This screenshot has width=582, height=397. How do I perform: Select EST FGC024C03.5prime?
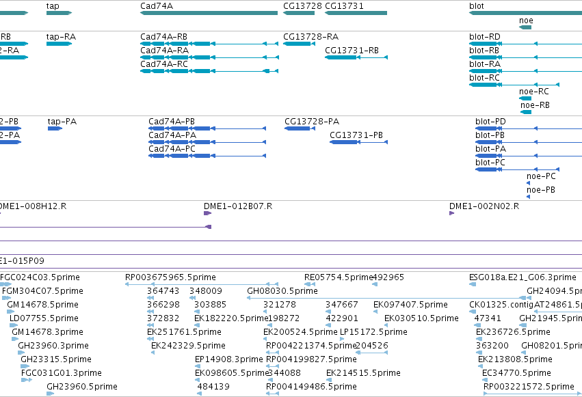point(6,284)
